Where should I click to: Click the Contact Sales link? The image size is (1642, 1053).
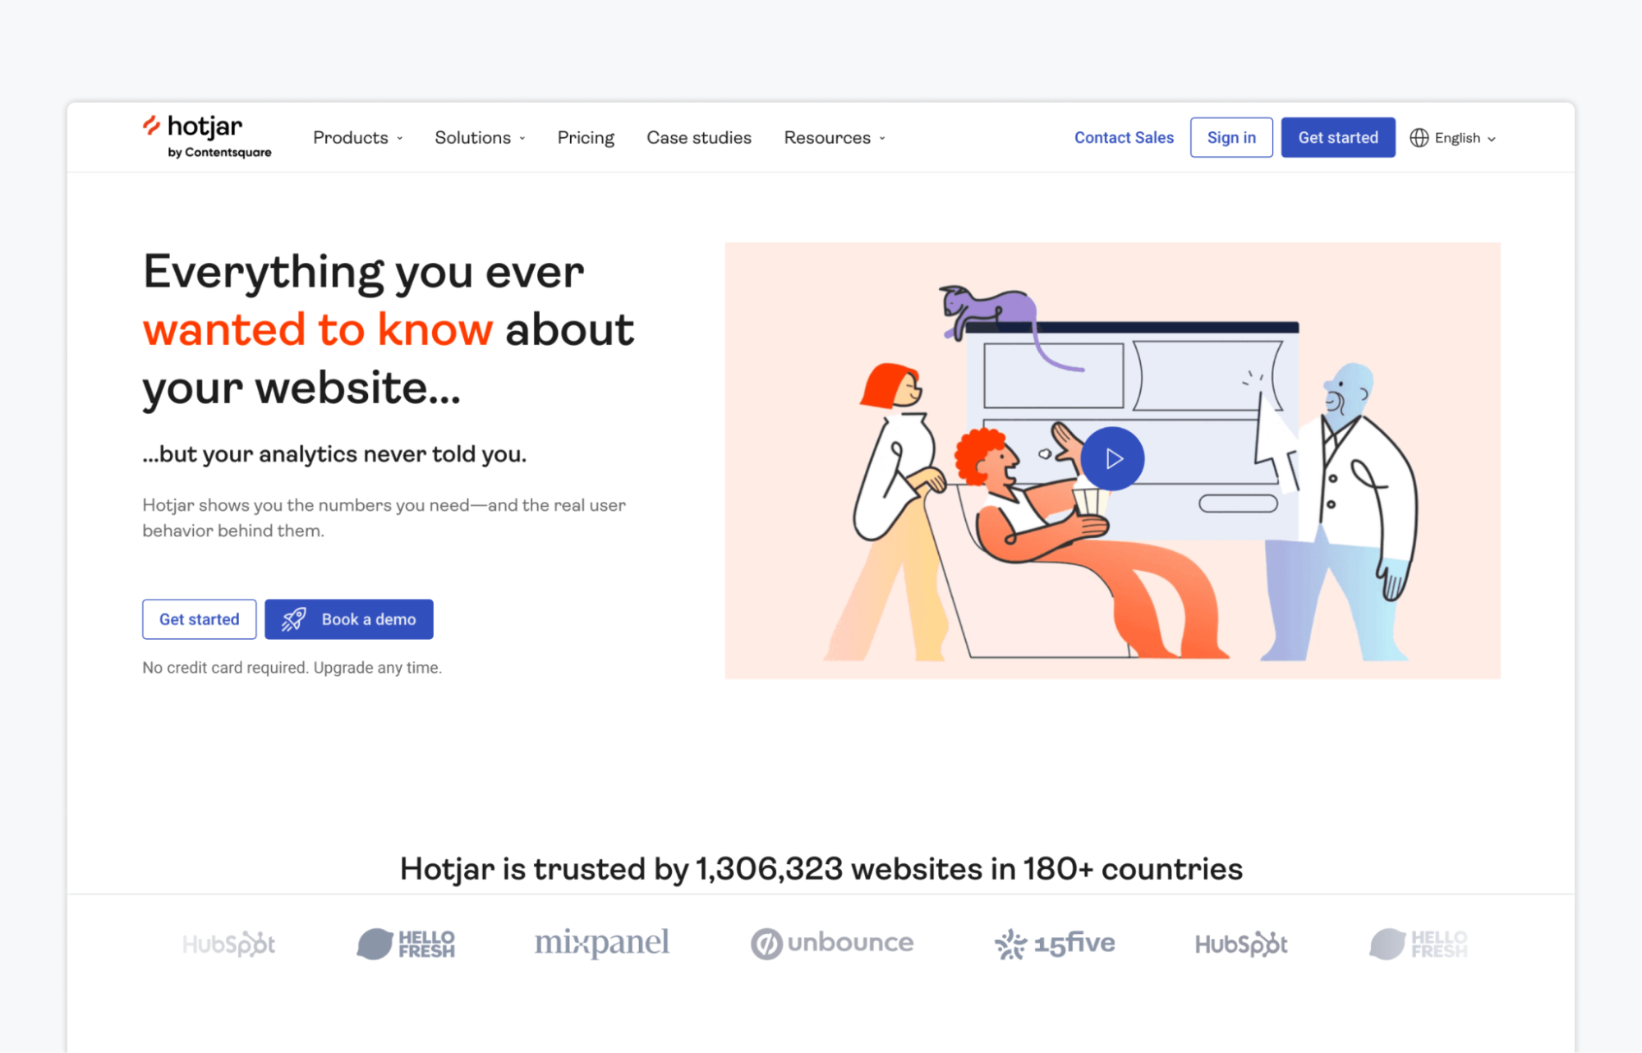point(1124,138)
